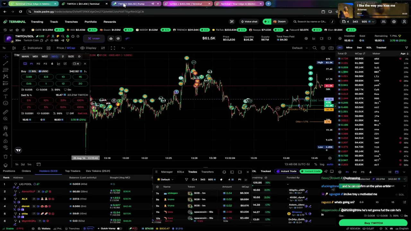Click the edit pencil icon in trade panel
Screen dimensions: 411x231
[65, 64]
